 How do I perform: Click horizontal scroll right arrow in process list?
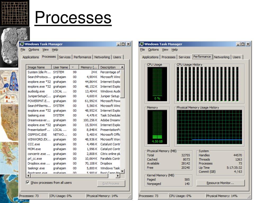[x=118, y=176]
